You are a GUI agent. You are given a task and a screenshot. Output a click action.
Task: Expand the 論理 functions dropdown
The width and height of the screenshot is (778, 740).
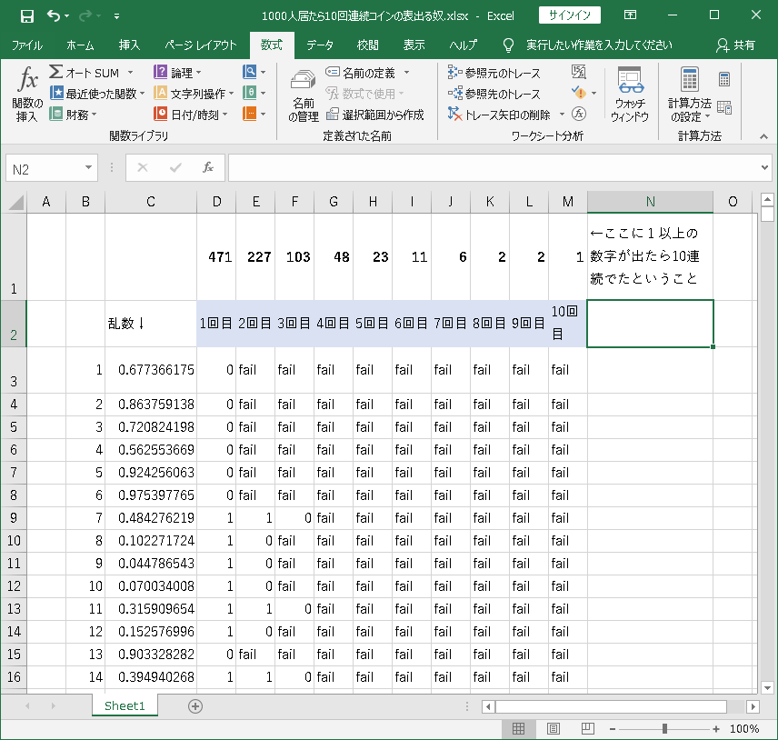point(179,73)
